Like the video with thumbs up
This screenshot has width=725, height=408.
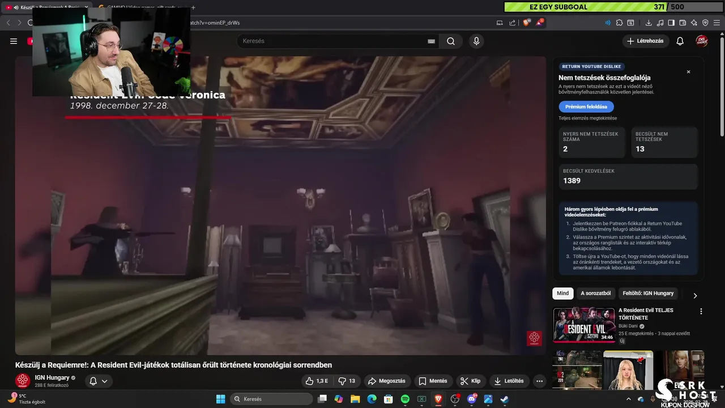click(x=317, y=381)
